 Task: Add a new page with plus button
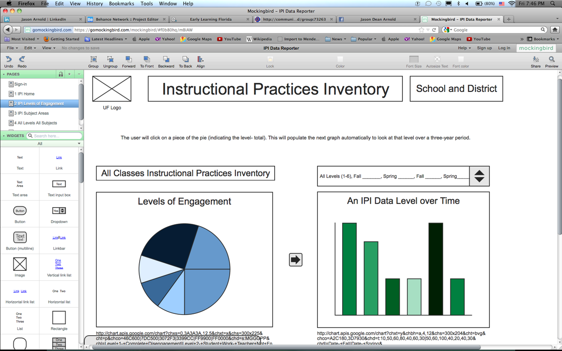[x=69, y=74]
